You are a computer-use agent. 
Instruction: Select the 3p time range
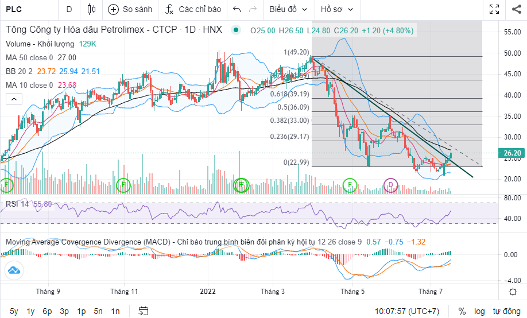pyautogui.click(x=64, y=311)
